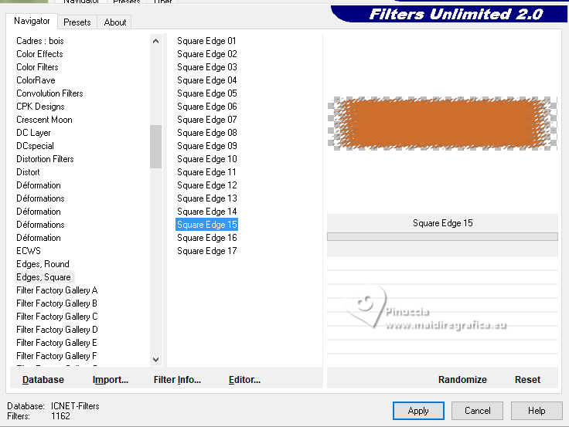Open Filter Info...
This screenshot has width=569, height=427.
[177, 380]
